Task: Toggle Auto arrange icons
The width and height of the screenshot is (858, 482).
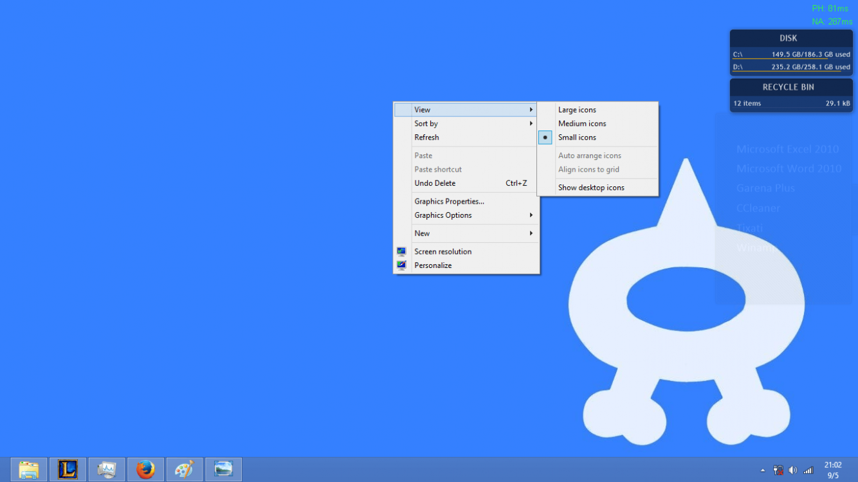Action: point(598,156)
